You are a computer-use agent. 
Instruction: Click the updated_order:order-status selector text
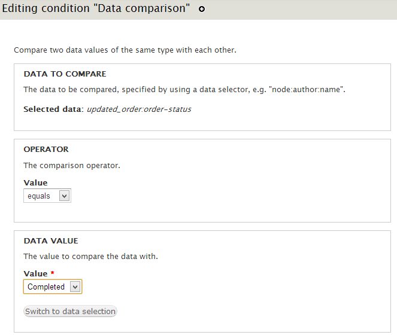(139, 109)
